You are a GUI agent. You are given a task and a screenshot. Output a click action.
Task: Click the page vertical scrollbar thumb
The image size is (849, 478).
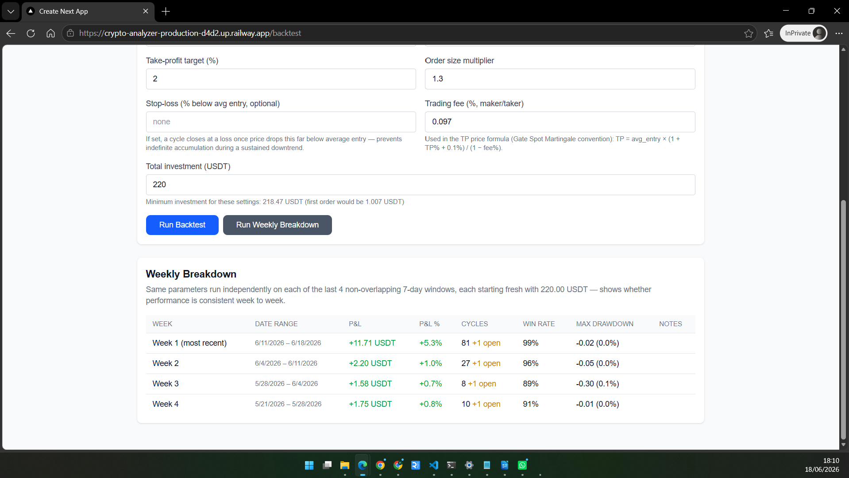click(843, 320)
